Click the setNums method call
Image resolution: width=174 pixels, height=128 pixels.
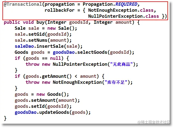tap(38, 40)
